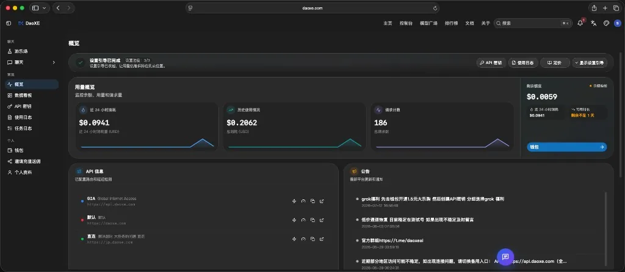Open the GIA route external link icon
The height and width of the screenshot is (272, 625).
322,201
